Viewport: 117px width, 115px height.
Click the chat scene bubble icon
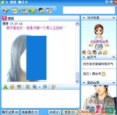tap(45, 87)
